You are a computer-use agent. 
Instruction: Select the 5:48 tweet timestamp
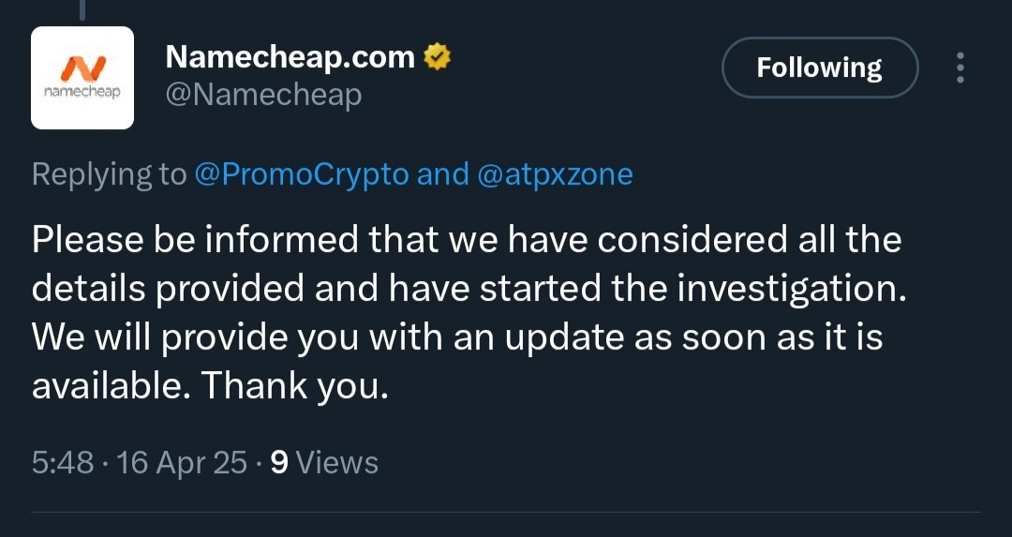click(x=63, y=463)
